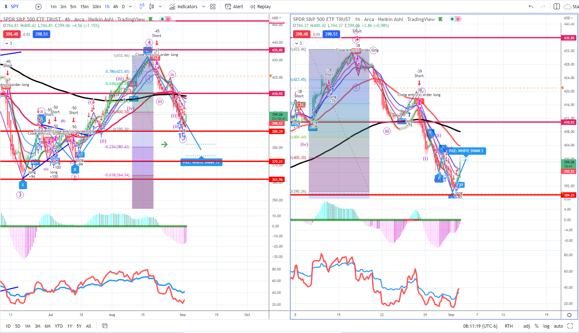Expand indicator legend on 1h chart
This screenshot has width=579, height=333.
pos(298,43)
